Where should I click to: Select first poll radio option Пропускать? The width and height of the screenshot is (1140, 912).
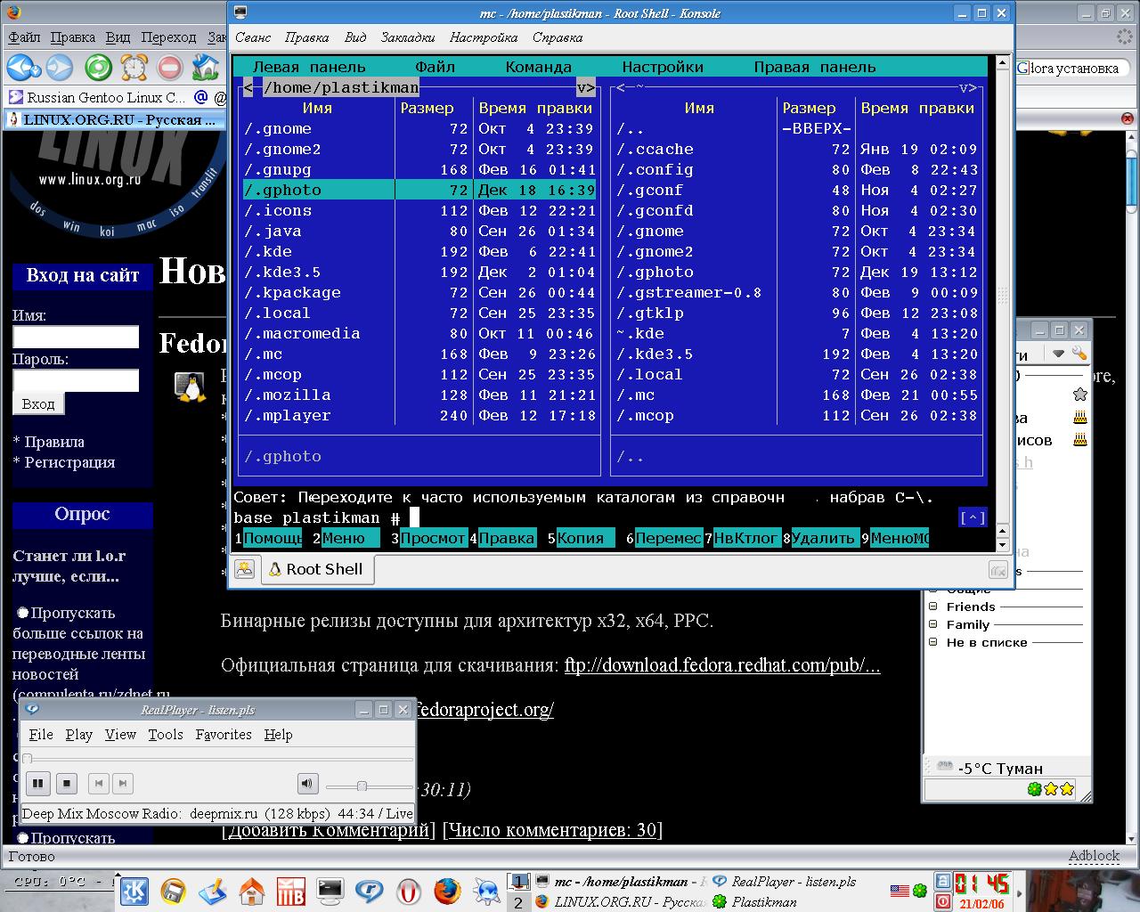[x=23, y=613]
